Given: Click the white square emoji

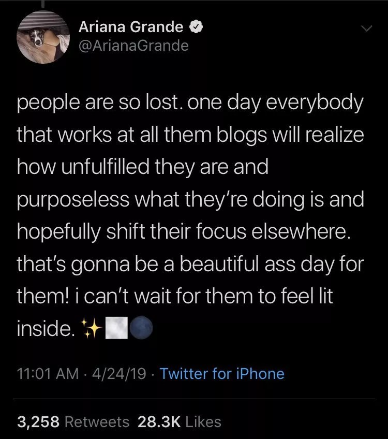Looking at the screenshot, I should click(x=116, y=327).
